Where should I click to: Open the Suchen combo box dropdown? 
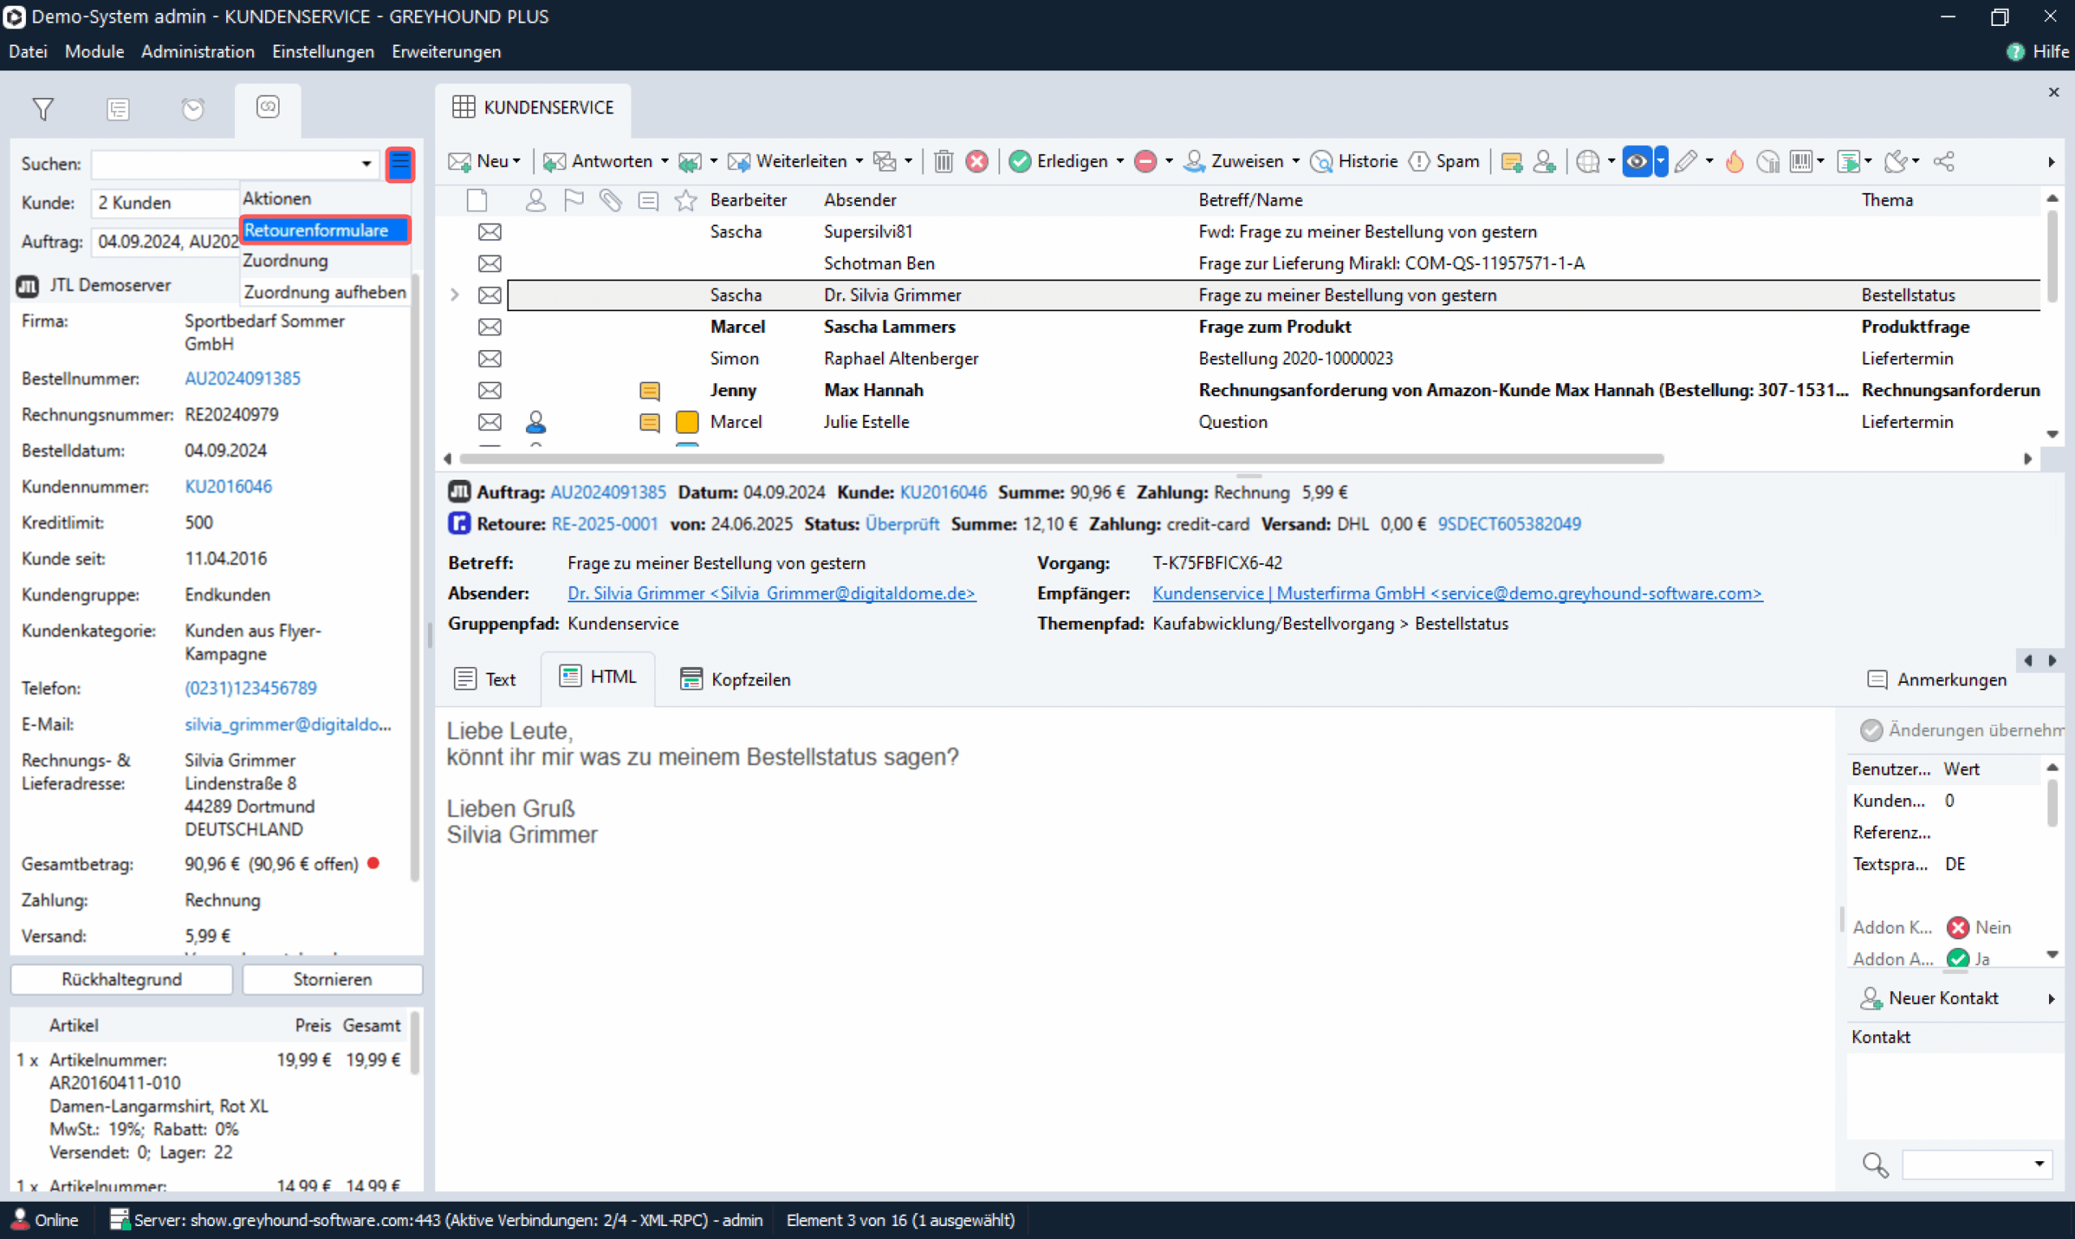click(x=366, y=164)
